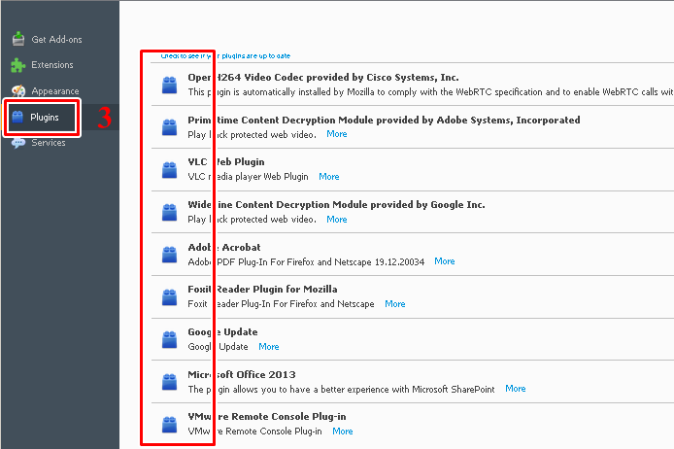Check whether your plugins are up to date
The height and width of the screenshot is (449, 674).
coord(225,56)
